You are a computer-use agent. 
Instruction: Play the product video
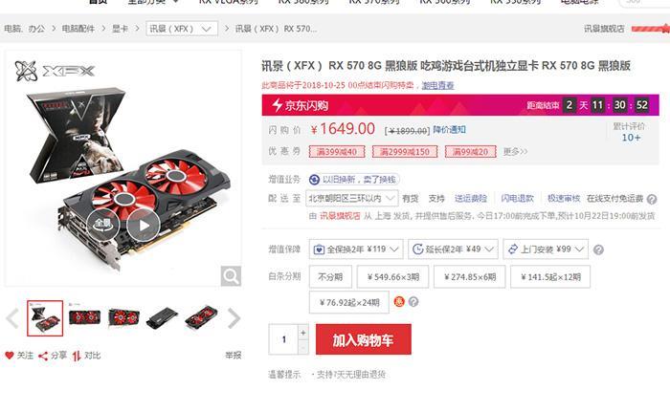tap(144, 225)
